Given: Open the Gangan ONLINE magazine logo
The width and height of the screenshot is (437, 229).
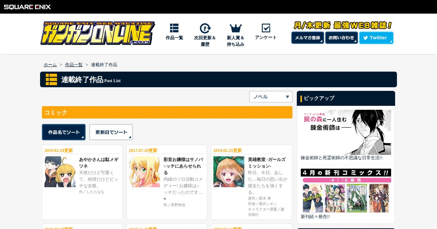Looking at the screenshot, I should [98, 33].
